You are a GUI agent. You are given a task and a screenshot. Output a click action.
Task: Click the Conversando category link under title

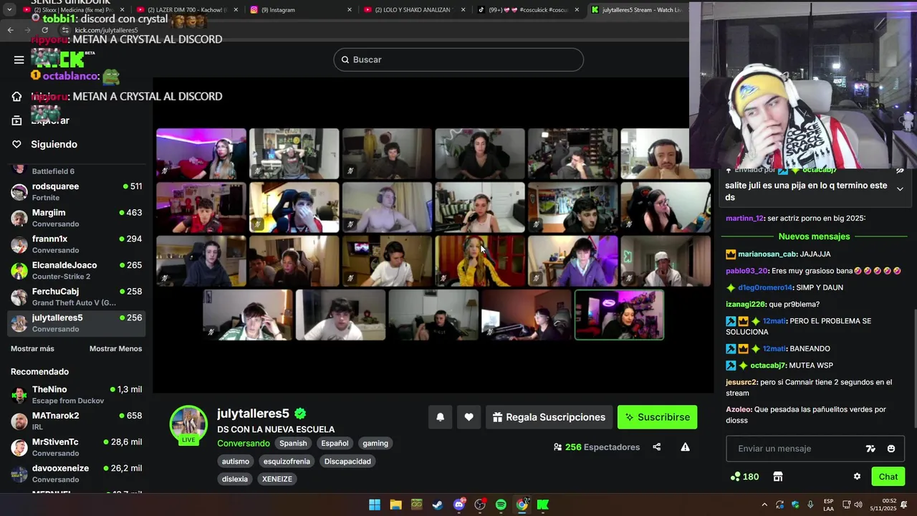coord(244,444)
